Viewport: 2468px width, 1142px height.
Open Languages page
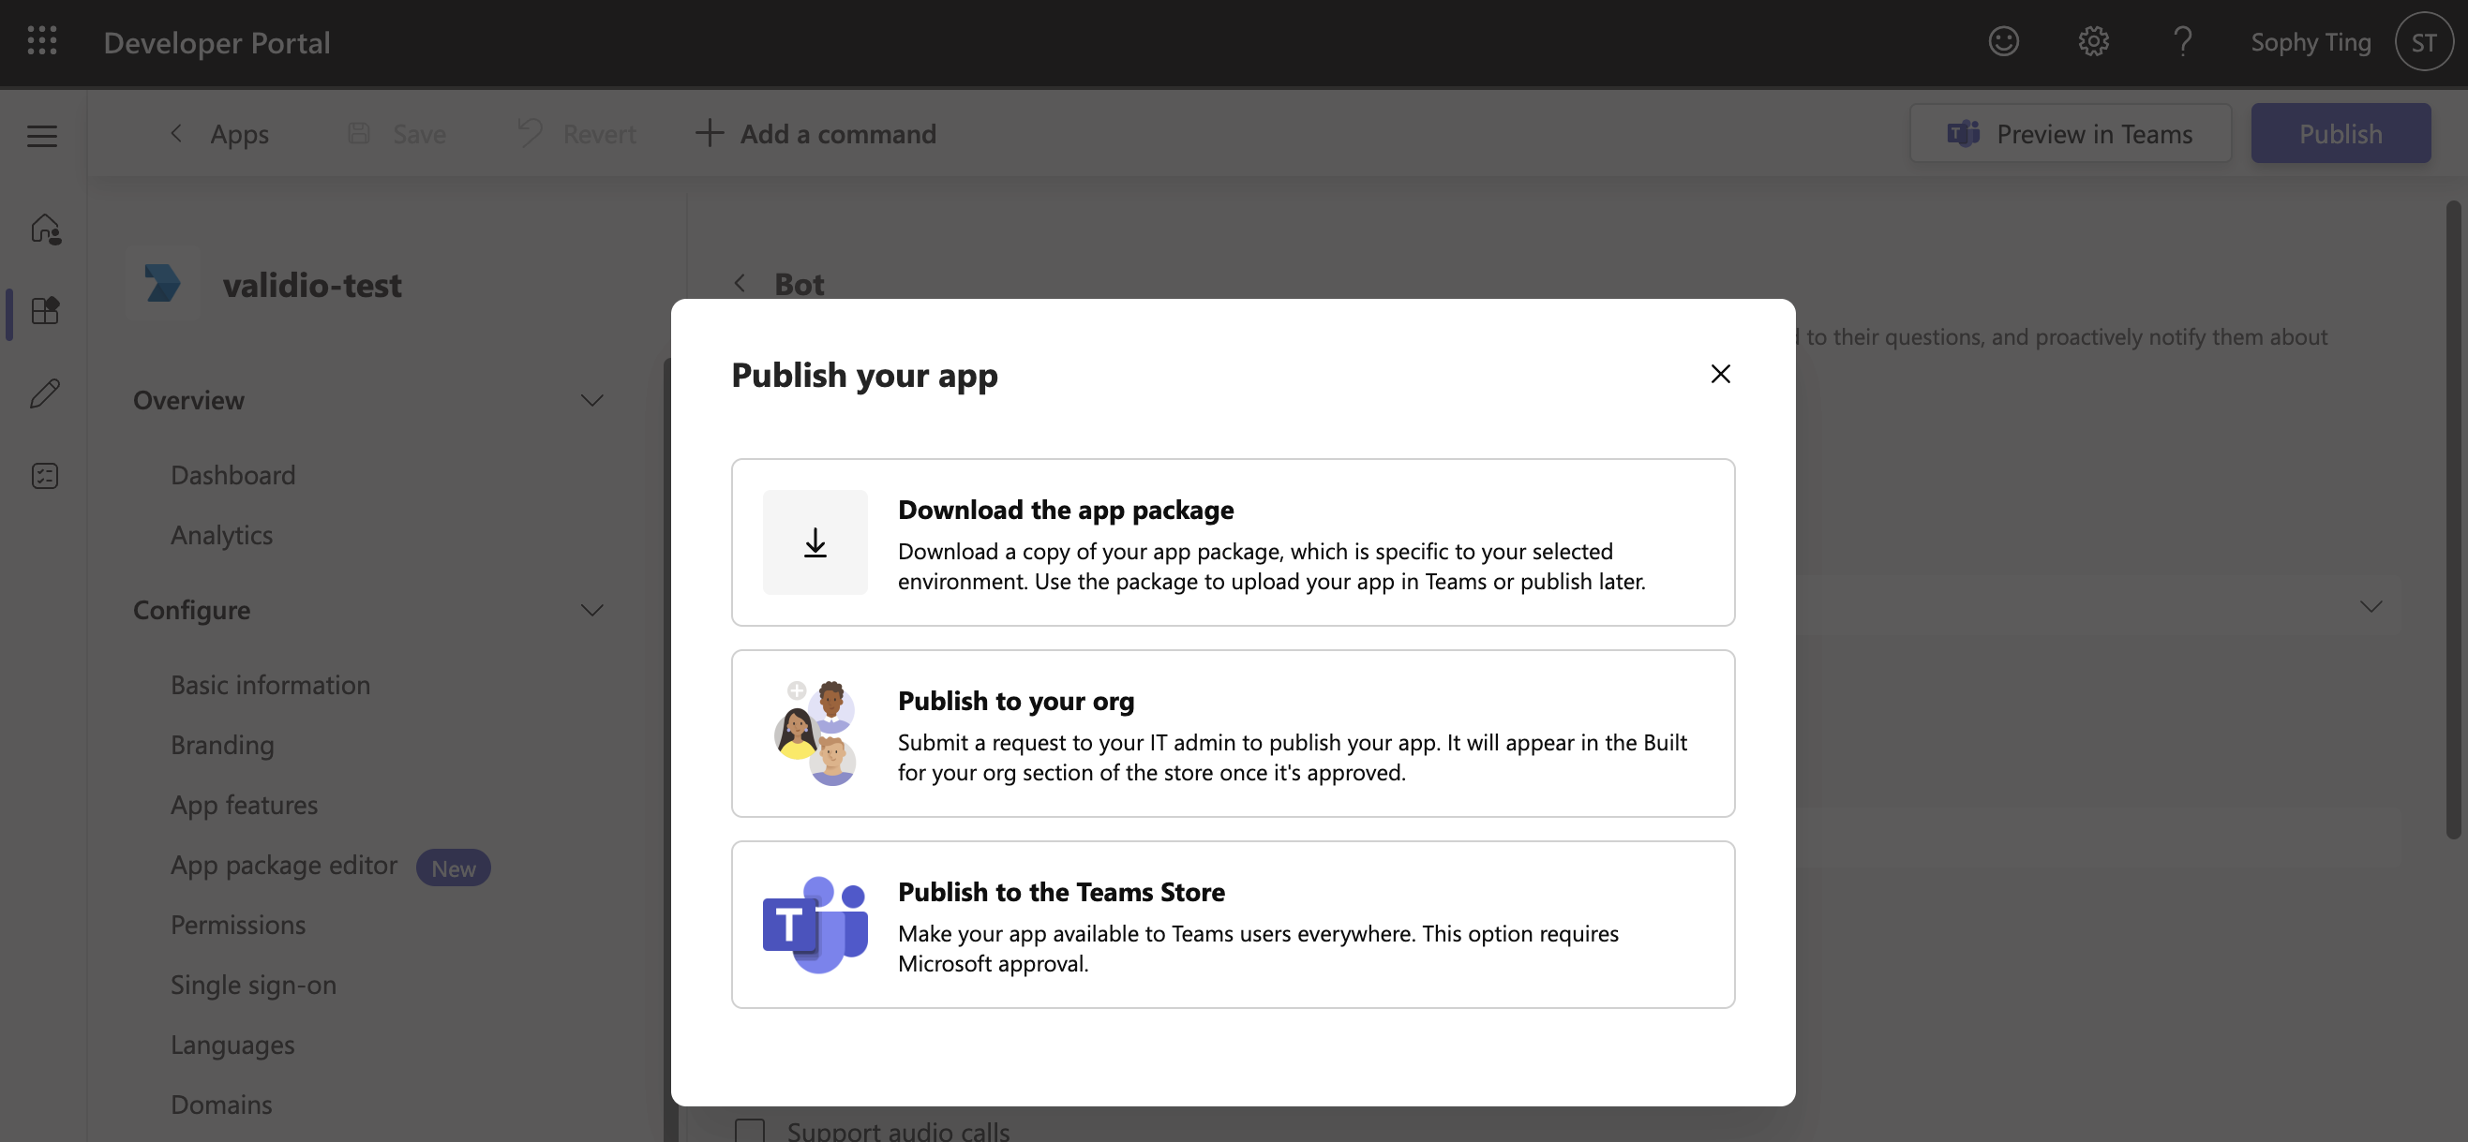[232, 1046]
